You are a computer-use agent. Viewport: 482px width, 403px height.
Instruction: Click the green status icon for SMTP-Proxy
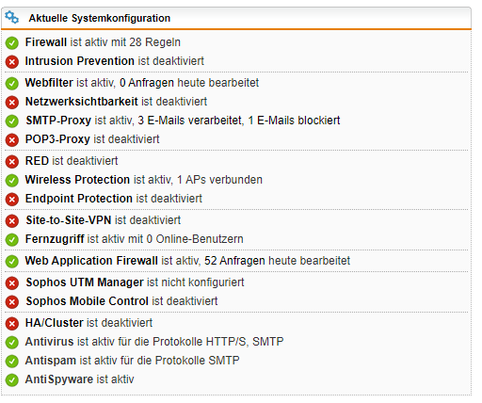(x=12, y=121)
